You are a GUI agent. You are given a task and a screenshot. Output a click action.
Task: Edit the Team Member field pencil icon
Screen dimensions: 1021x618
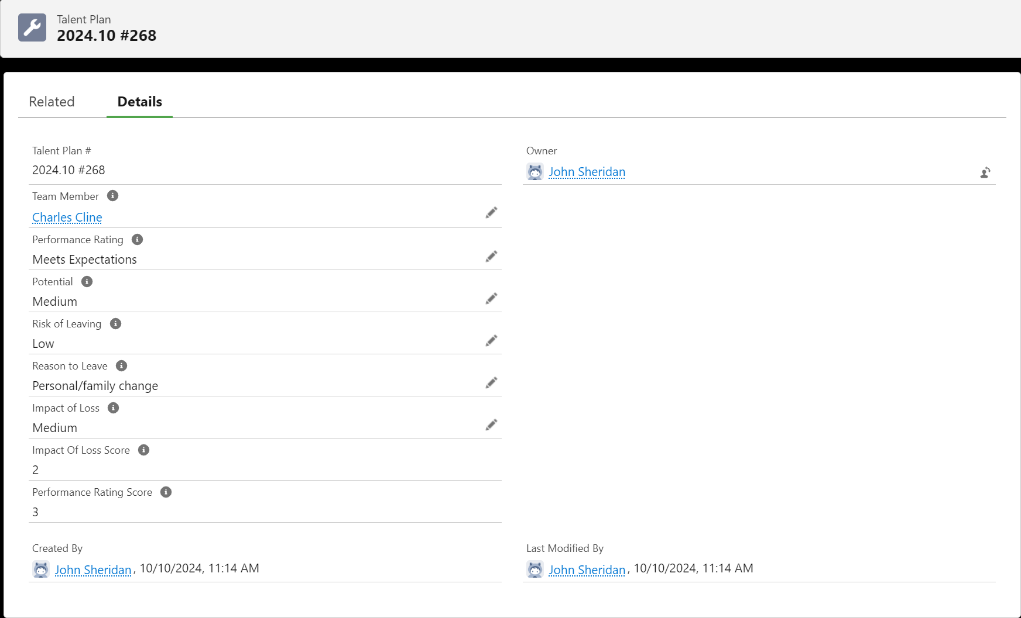click(x=491, y=213)
